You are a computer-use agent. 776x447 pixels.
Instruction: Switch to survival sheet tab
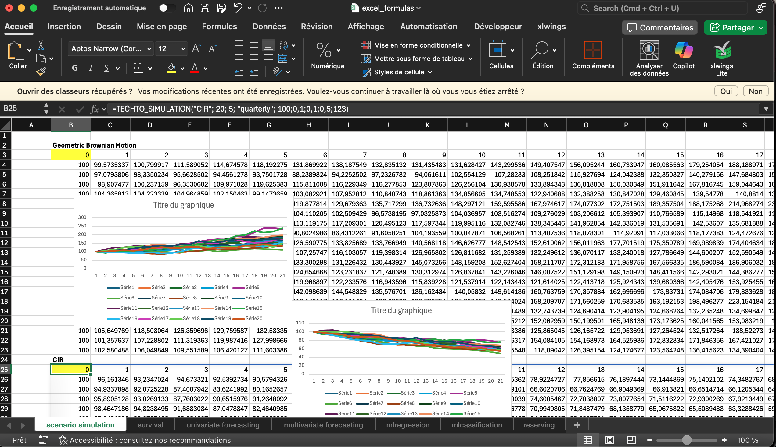tap(150, 425)
